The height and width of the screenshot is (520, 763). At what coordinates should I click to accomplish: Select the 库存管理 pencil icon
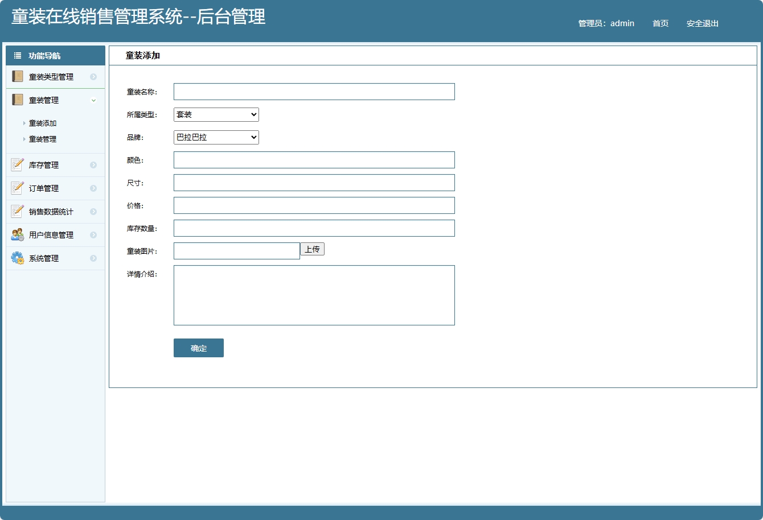pos(17,164)
